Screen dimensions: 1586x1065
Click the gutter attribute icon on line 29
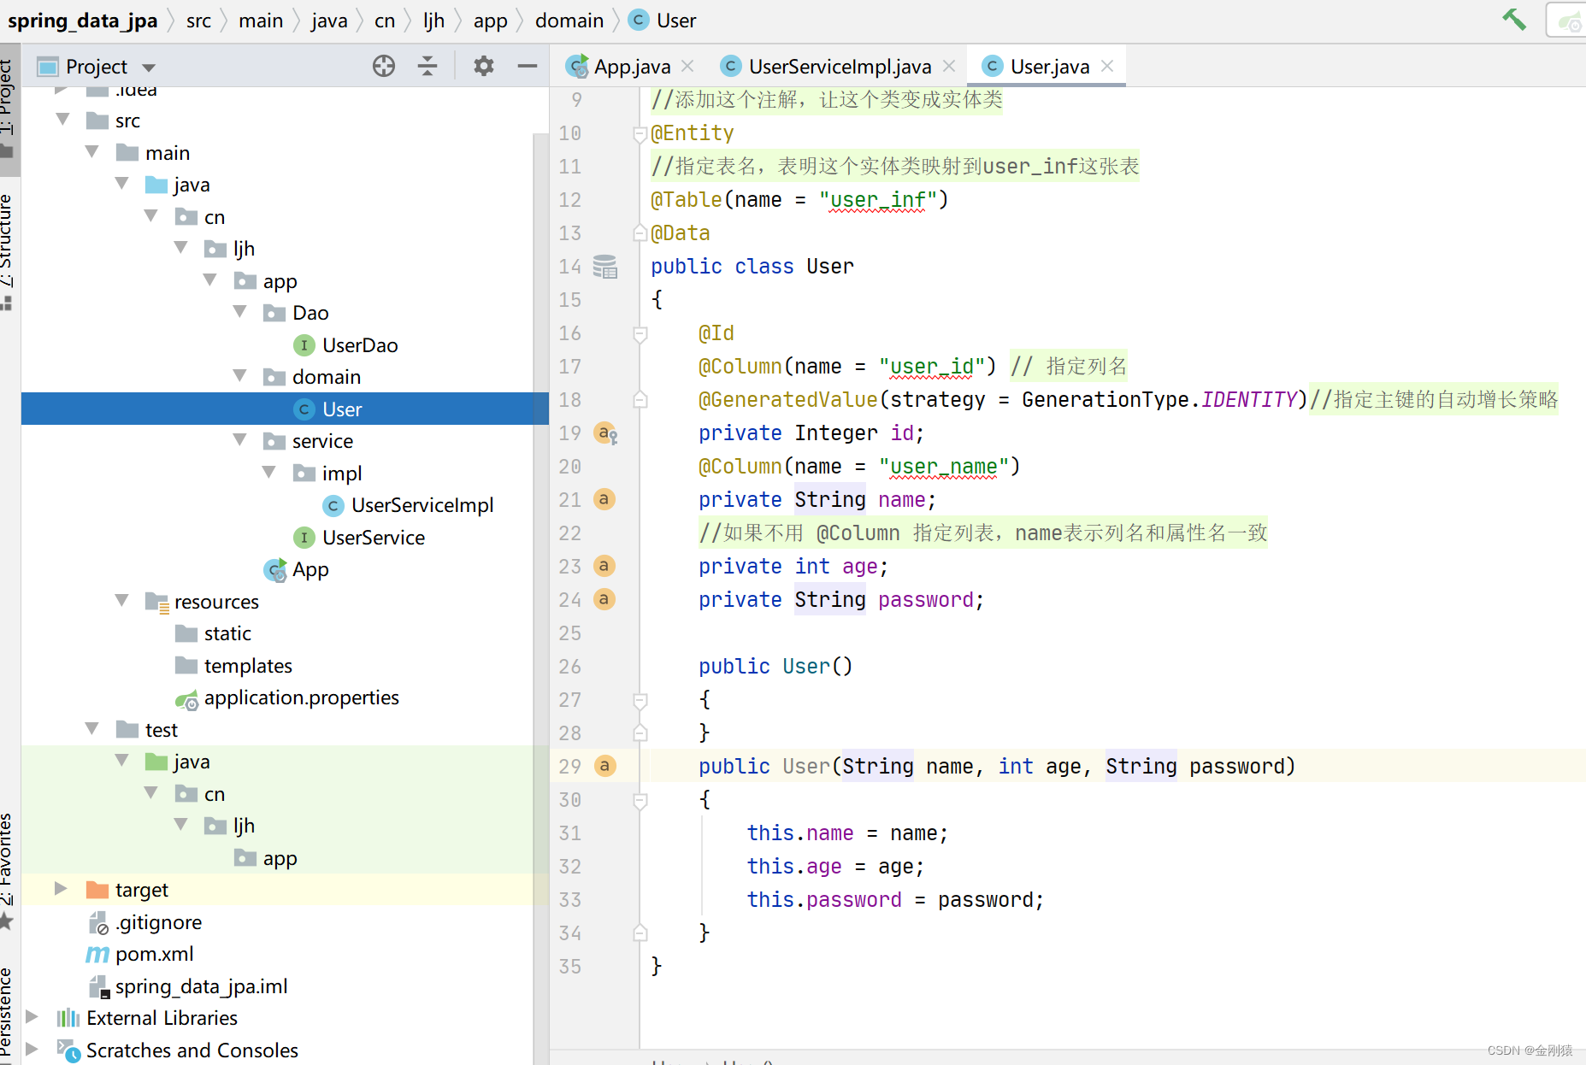[x=604, y=766]
